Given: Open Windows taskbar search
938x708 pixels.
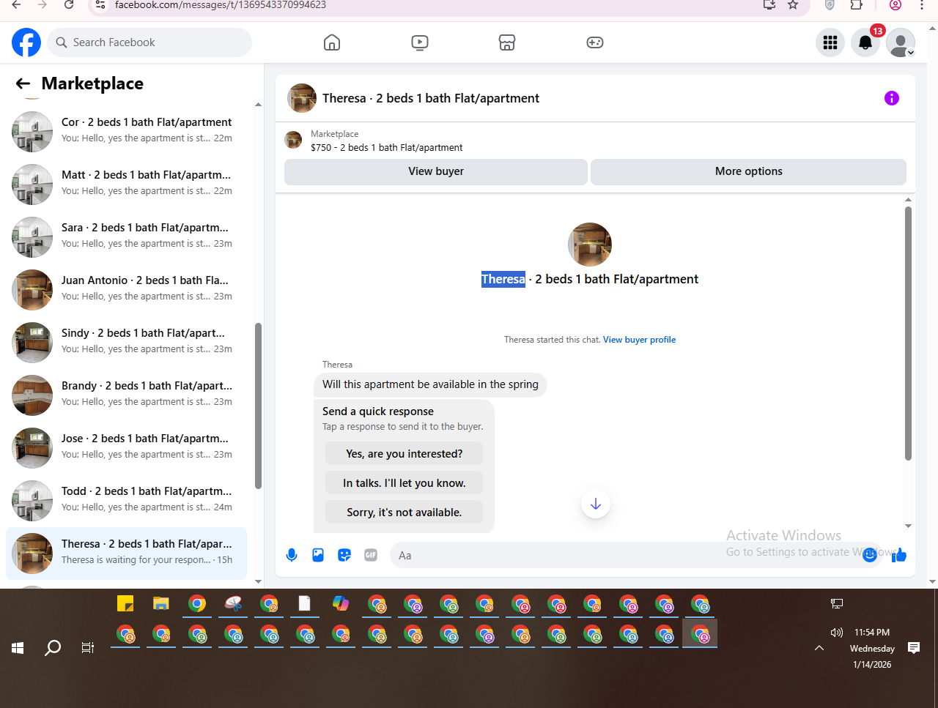Looking at the screenshot, I should [53, 648].
